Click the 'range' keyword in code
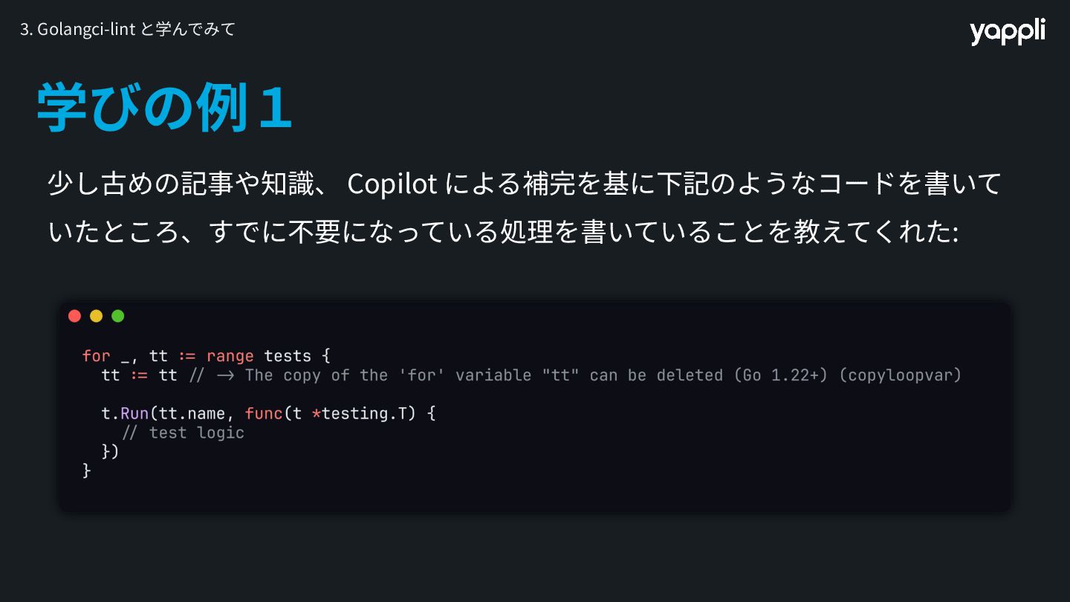The width and height of the screenshot is (1070, 602). (x=230, y=356)
